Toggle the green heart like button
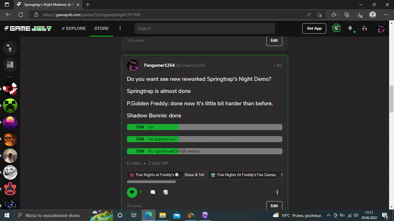The width and height of the screenshot is (394, 221). pos(132,192)
